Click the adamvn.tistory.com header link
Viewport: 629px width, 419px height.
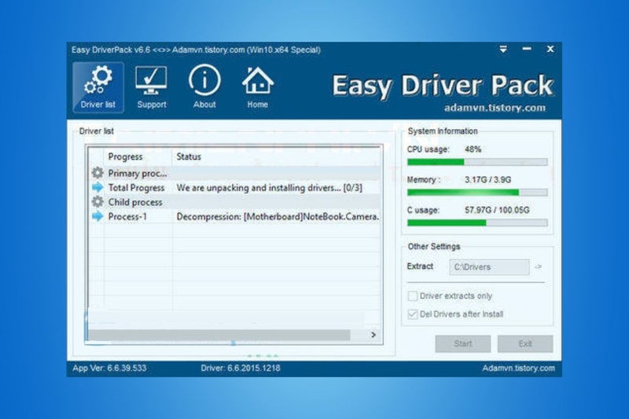pyautogui.click(x=495, y=108)
